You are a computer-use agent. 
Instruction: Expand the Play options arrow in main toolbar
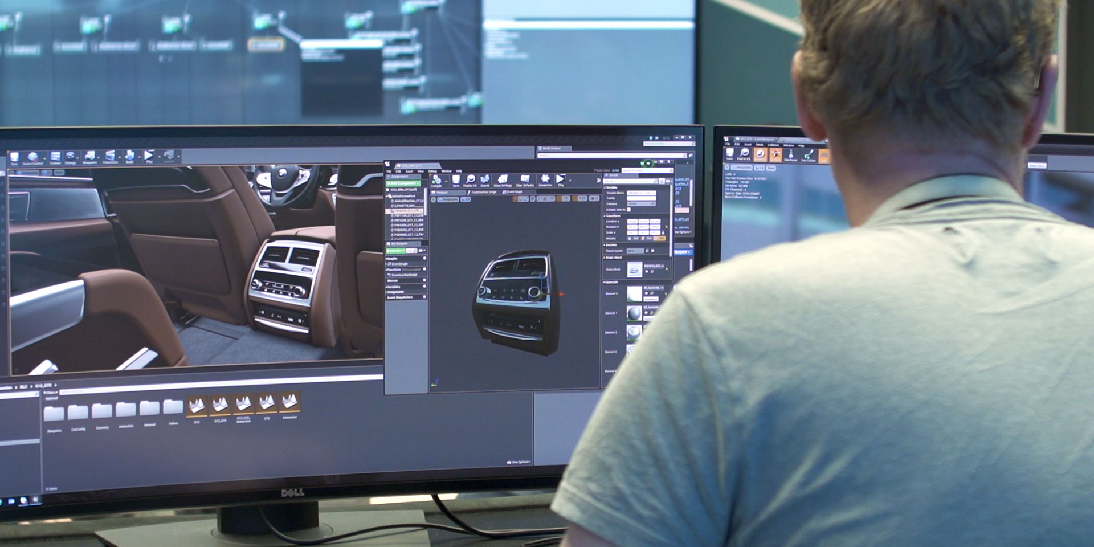point(158,156)
